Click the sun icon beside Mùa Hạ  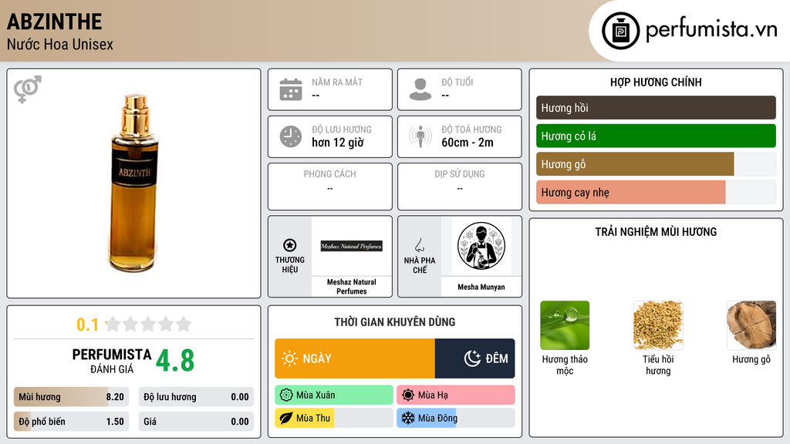[x=408, y=395]
